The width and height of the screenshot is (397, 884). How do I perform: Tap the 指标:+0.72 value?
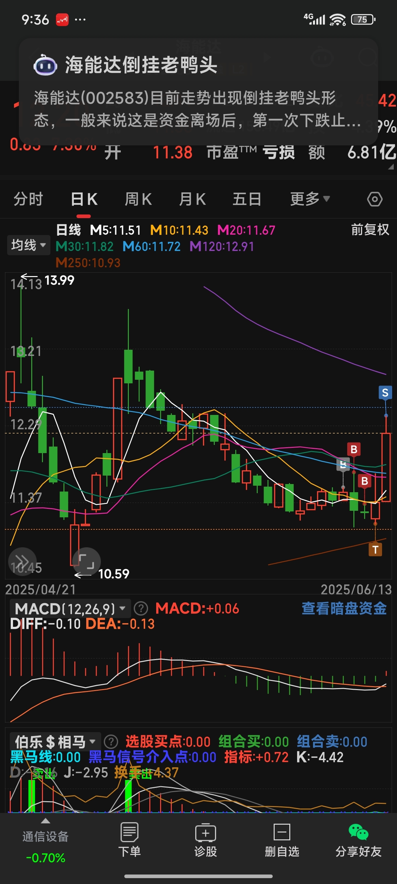point(256,757)
